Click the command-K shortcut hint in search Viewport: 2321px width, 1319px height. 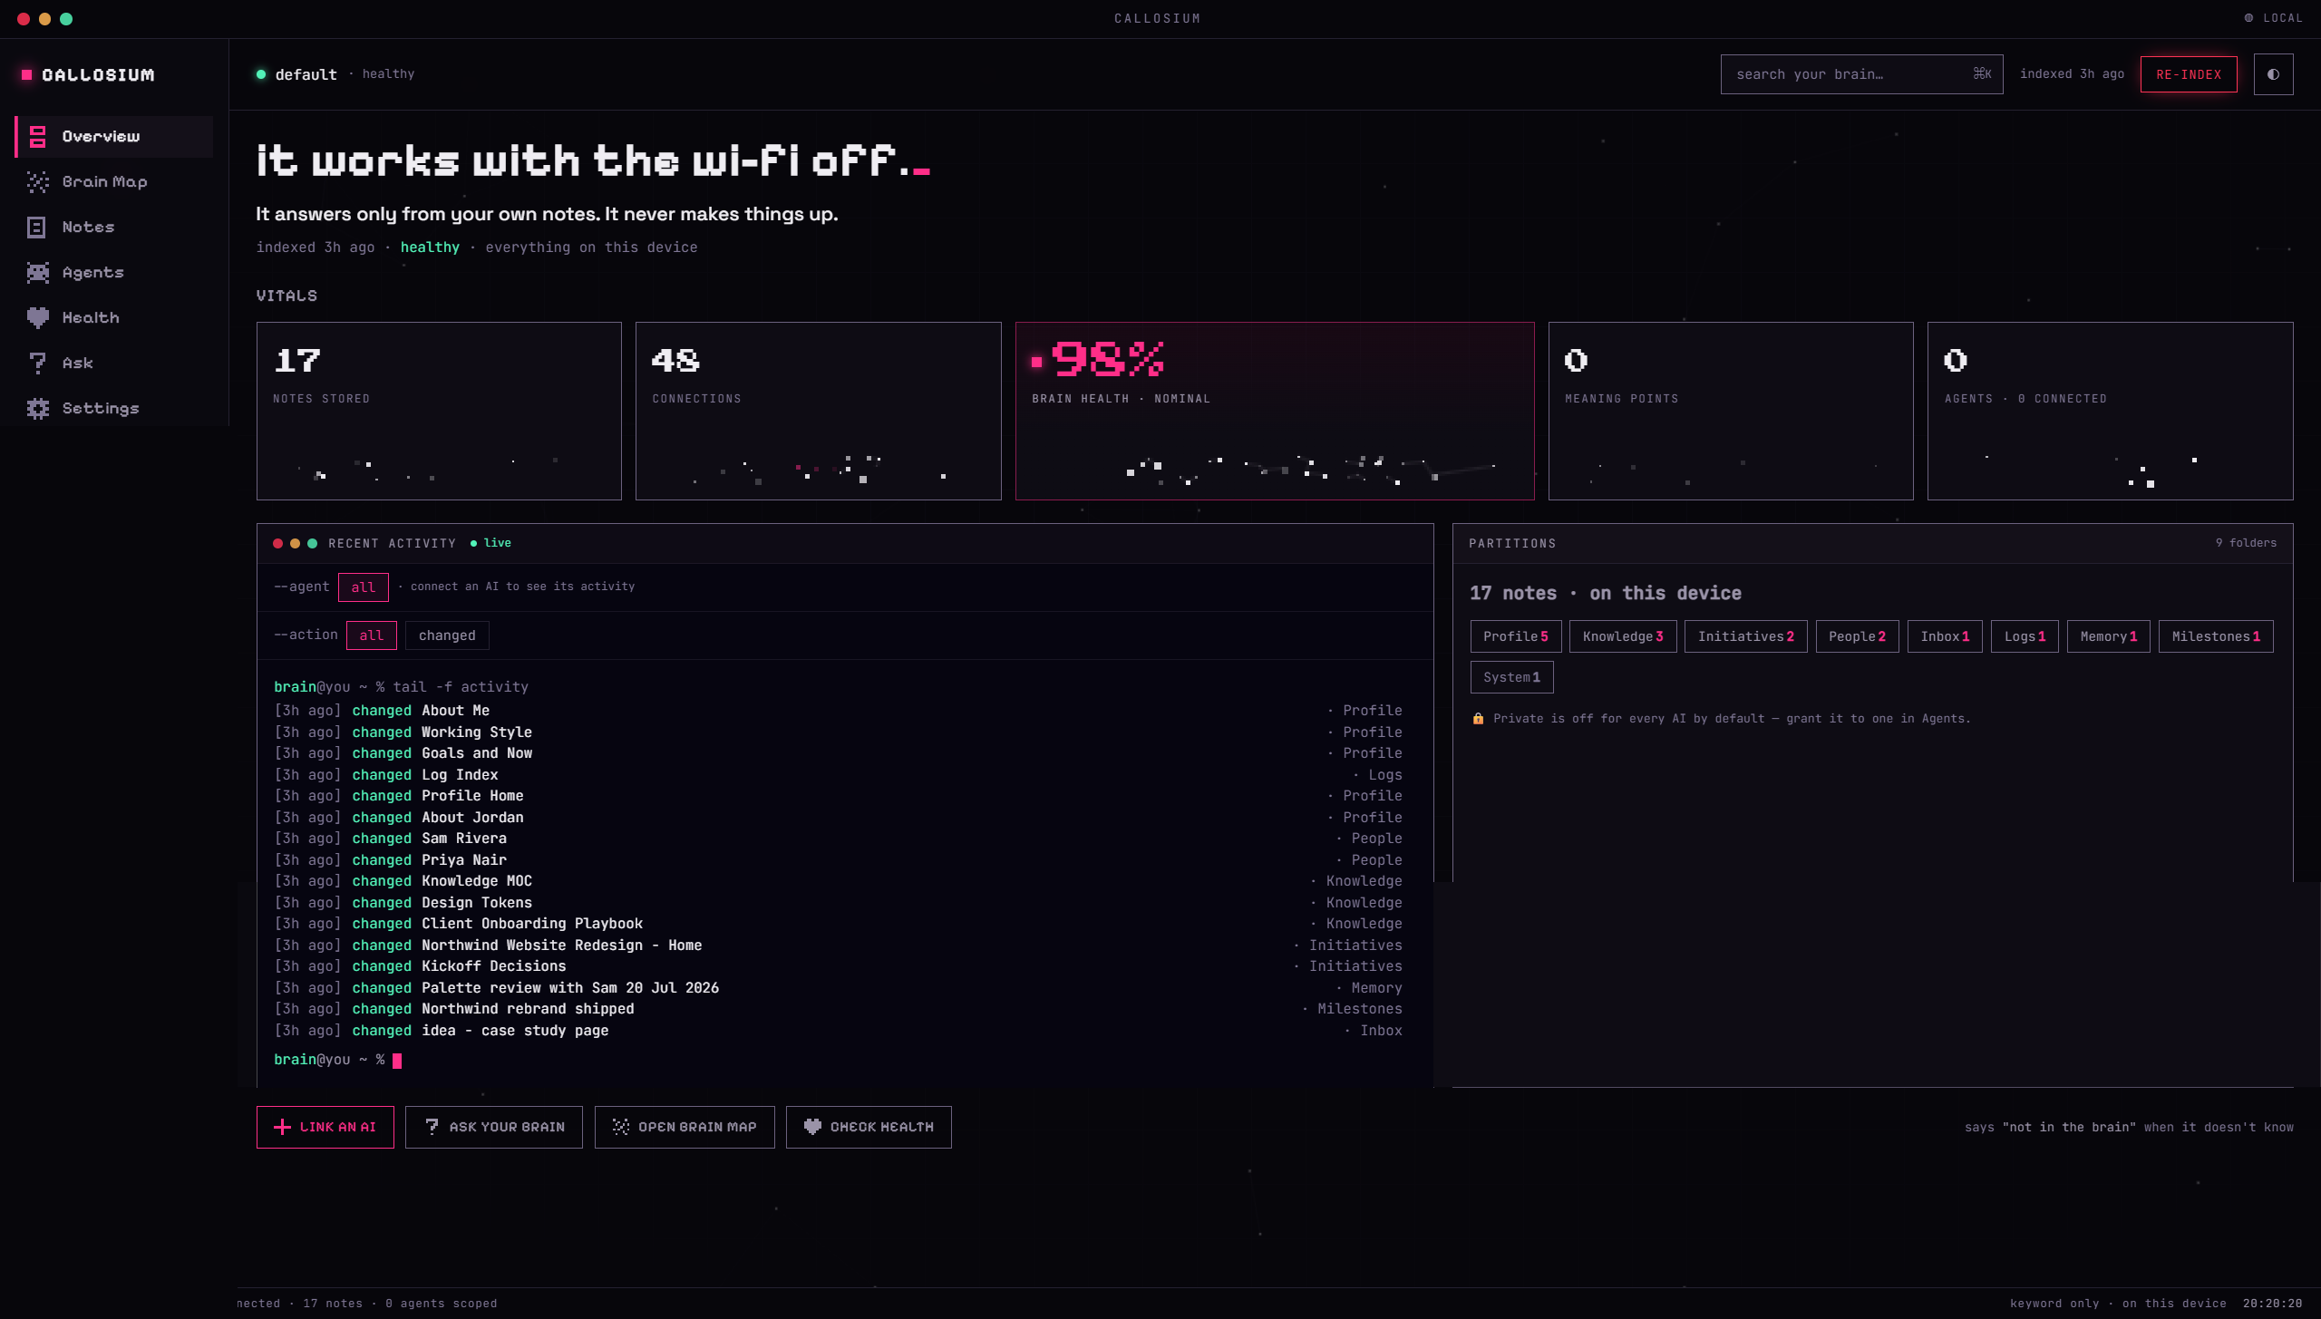1982,74
